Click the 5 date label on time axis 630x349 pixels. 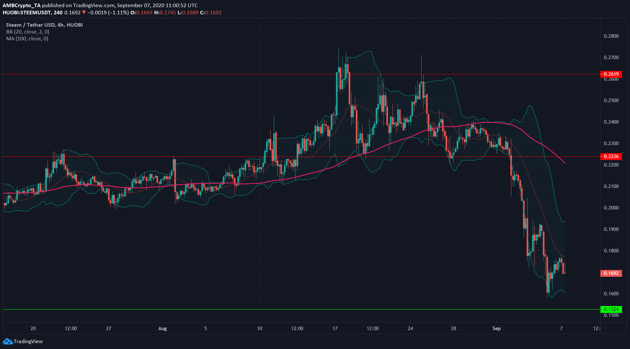206,329
